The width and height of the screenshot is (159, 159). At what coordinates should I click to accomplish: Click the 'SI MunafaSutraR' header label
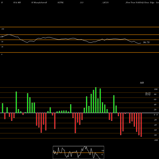pos(39,3)
